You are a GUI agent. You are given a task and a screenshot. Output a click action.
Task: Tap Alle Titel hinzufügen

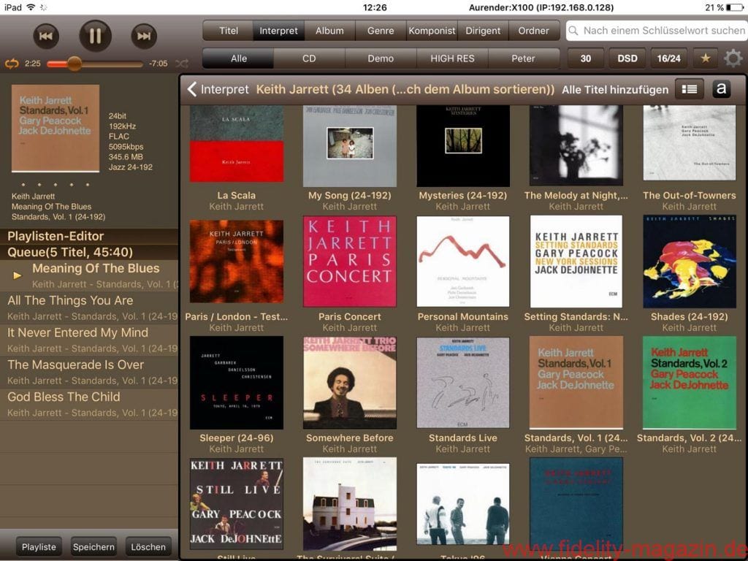coord(614,89)
